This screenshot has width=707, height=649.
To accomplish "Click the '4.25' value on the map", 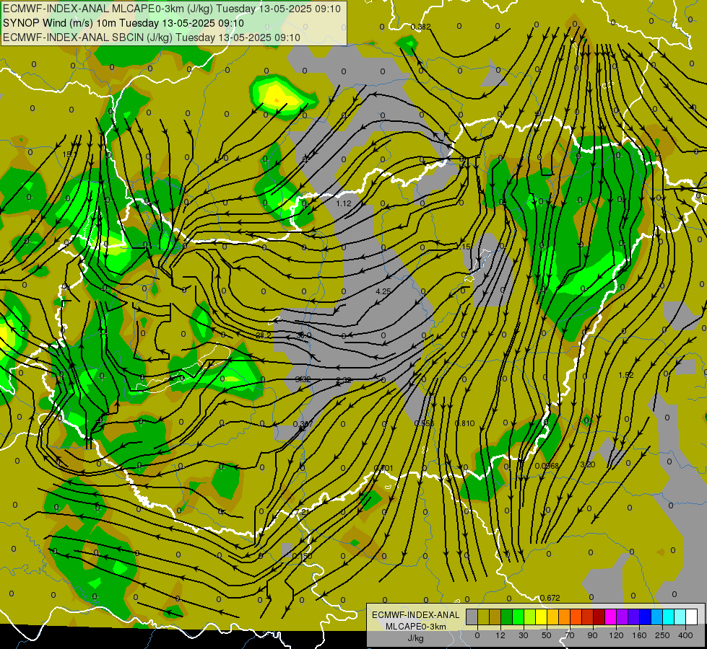I will (383, 291).
